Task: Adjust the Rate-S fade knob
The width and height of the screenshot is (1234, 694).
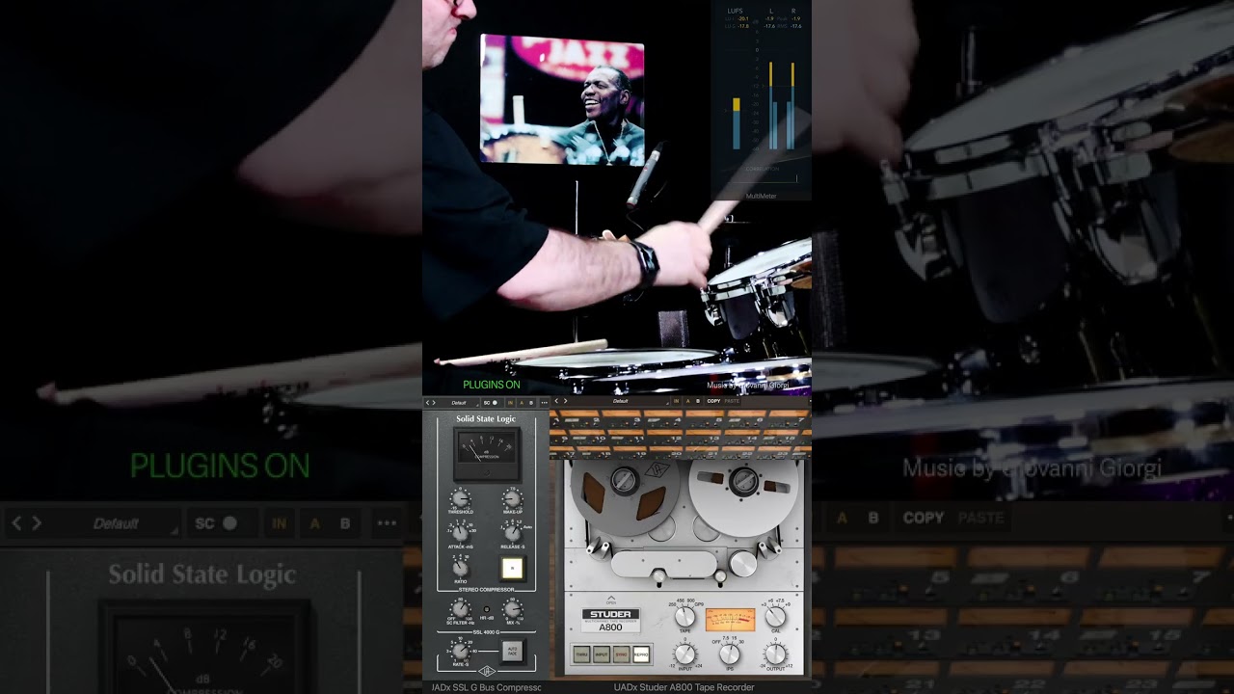Action: 461,650
